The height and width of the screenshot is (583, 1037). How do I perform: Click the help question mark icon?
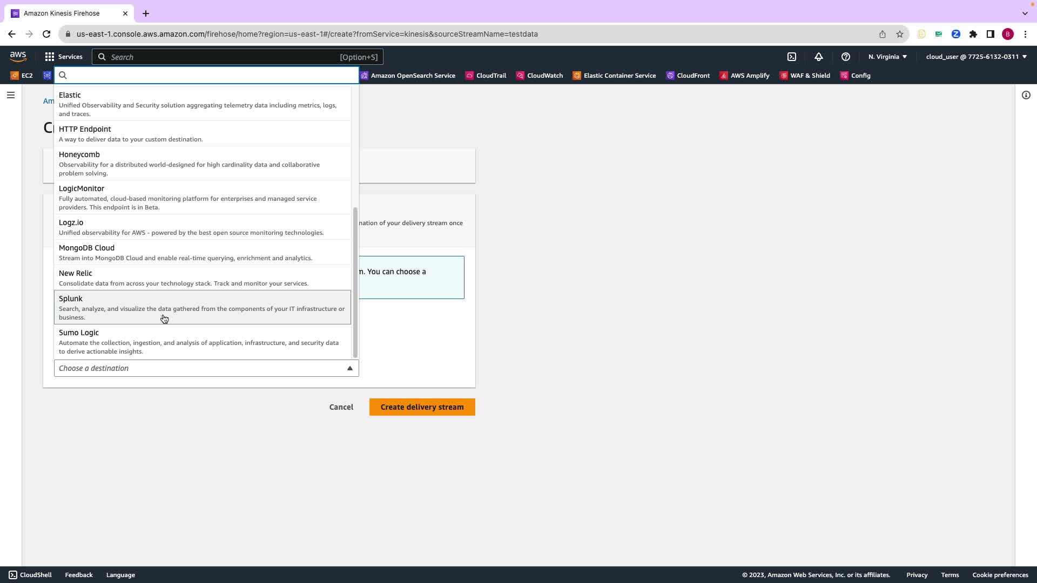click(846, 57)
